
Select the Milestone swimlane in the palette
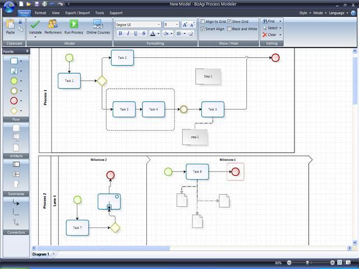pos(16,184)
